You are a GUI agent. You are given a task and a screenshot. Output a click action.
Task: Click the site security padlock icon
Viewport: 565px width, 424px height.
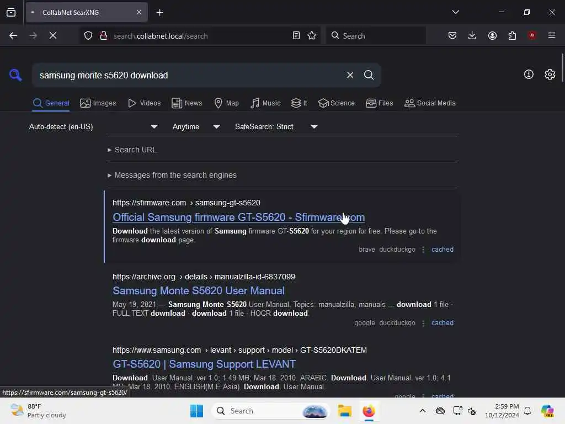click(x=104, y=35)
